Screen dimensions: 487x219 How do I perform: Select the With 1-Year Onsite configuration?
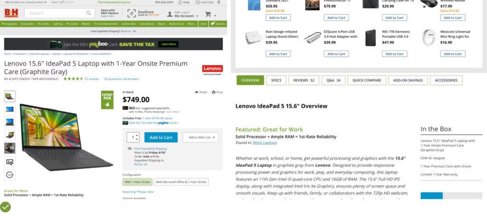pyautogui.click(x=137, y=182)
